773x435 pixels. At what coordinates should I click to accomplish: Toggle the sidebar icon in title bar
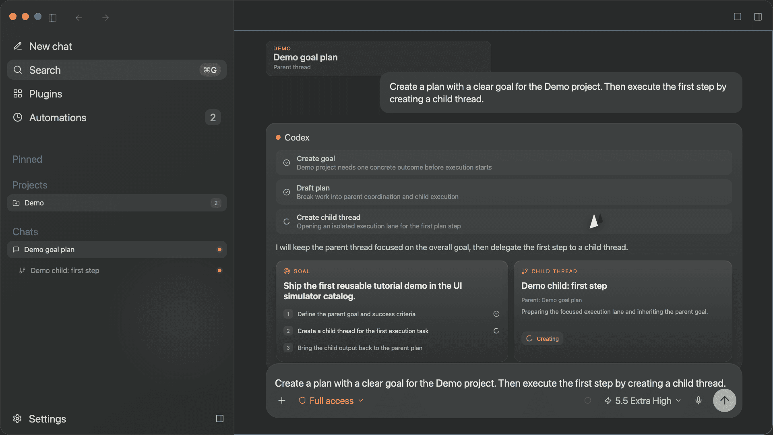53,18
